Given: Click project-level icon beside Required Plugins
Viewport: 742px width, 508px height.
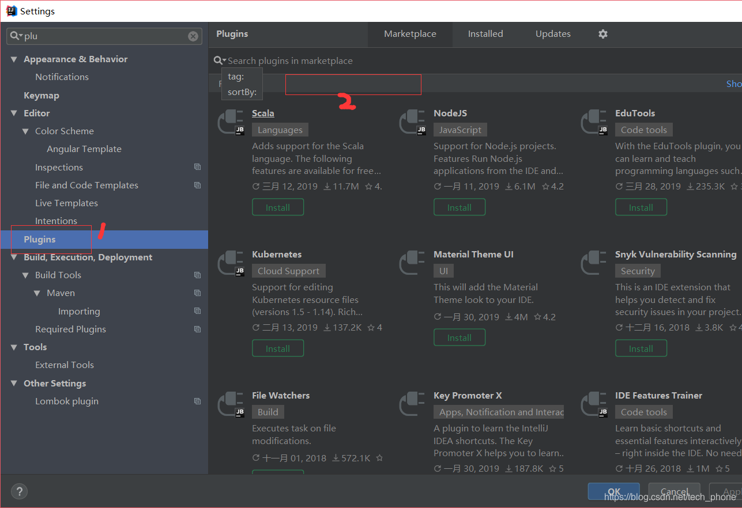Looking at the screenshot, I should (x=198, y=329).
